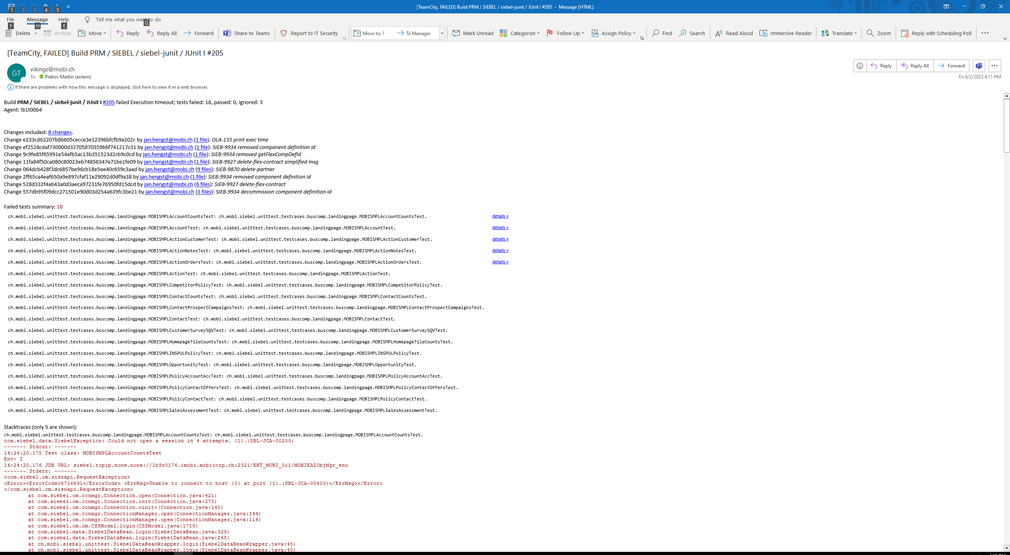Click sender avatar GT
This screenshot has height=555, width=1010.
coord(16,73)
